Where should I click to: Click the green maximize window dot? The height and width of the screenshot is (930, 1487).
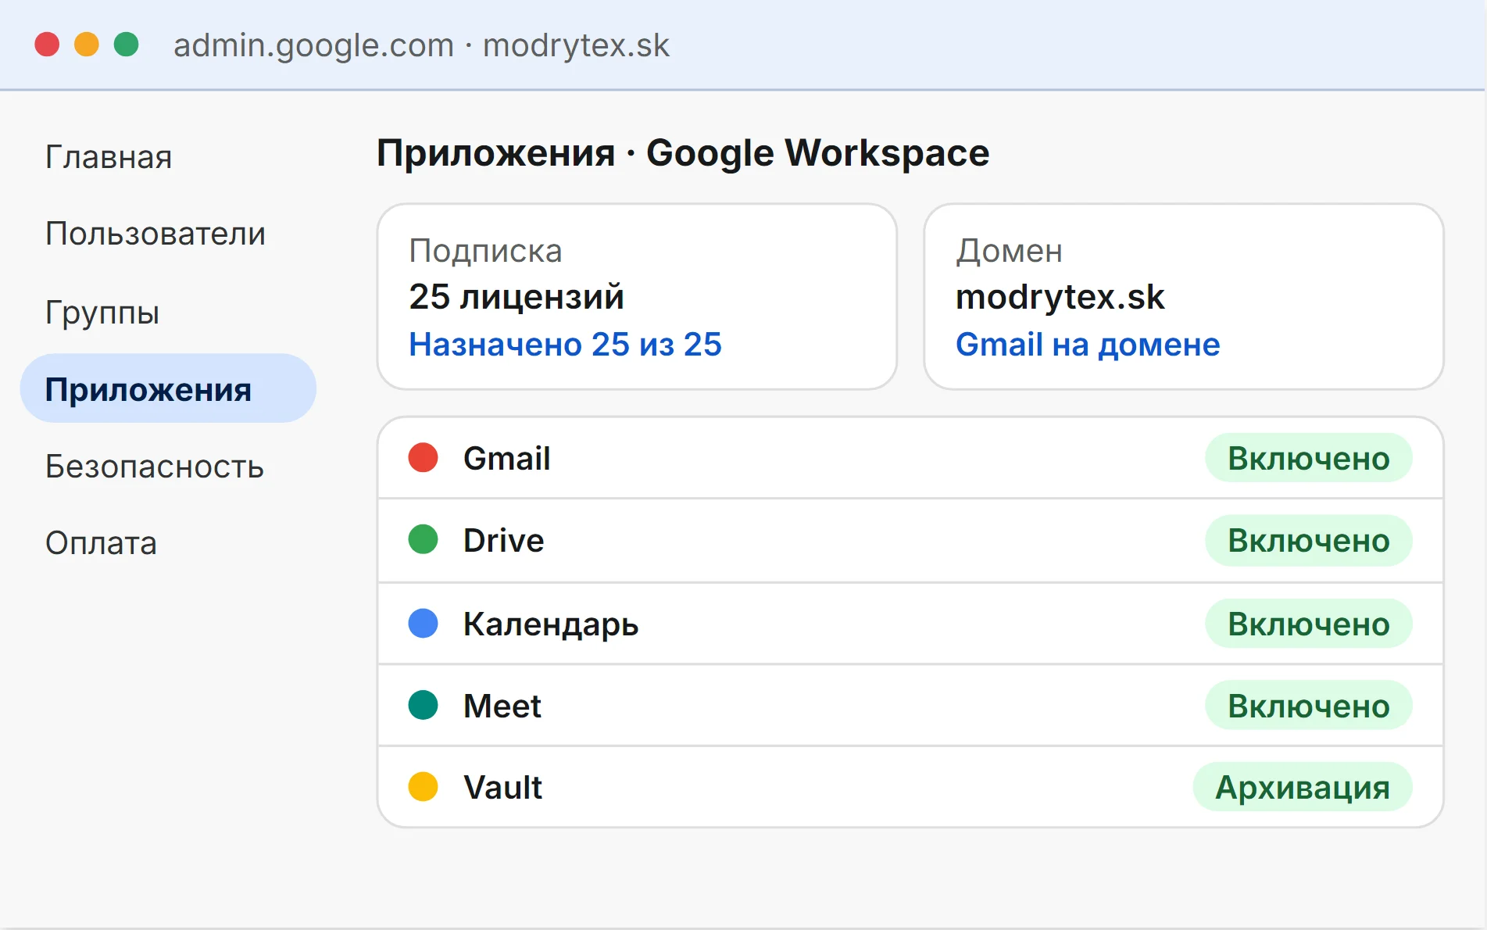click(127, 45)
